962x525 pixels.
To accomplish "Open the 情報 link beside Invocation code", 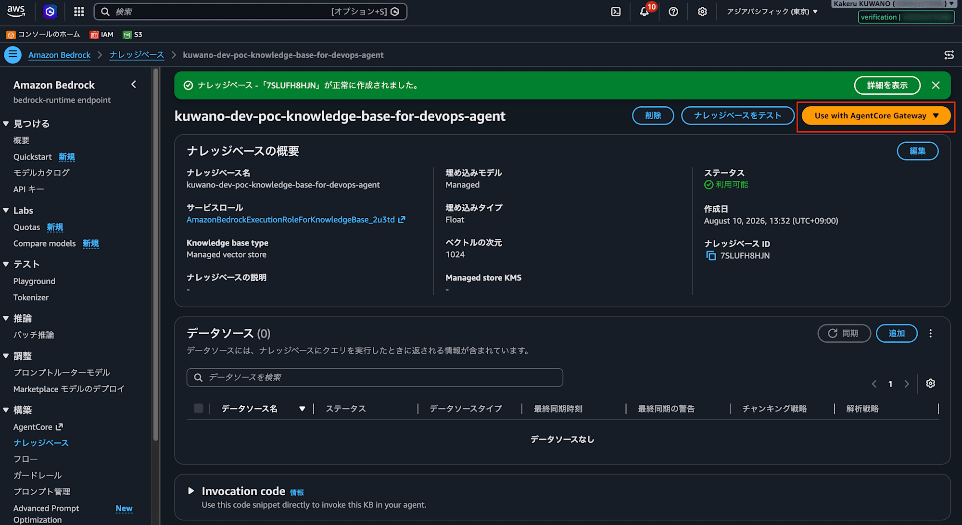I will point(297,492).
